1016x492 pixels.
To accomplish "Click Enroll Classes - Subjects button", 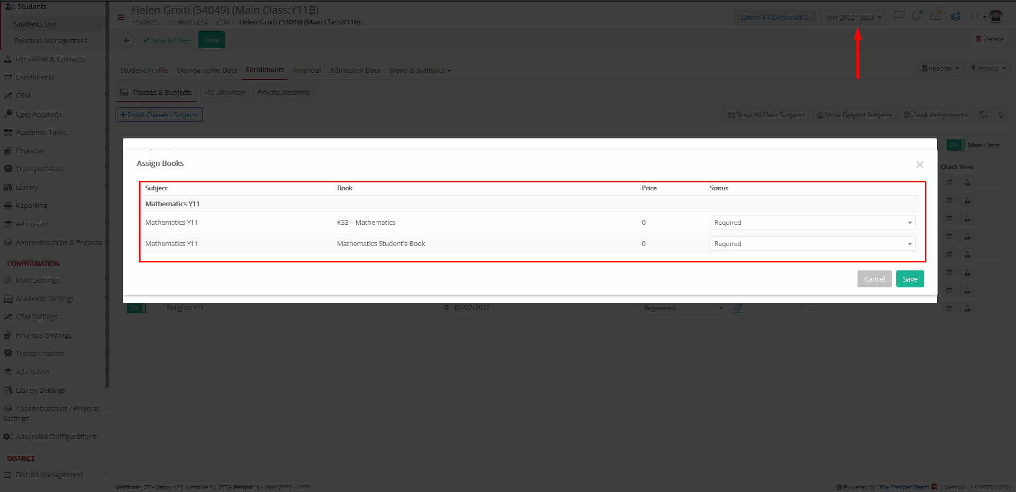I will point(159,115).
